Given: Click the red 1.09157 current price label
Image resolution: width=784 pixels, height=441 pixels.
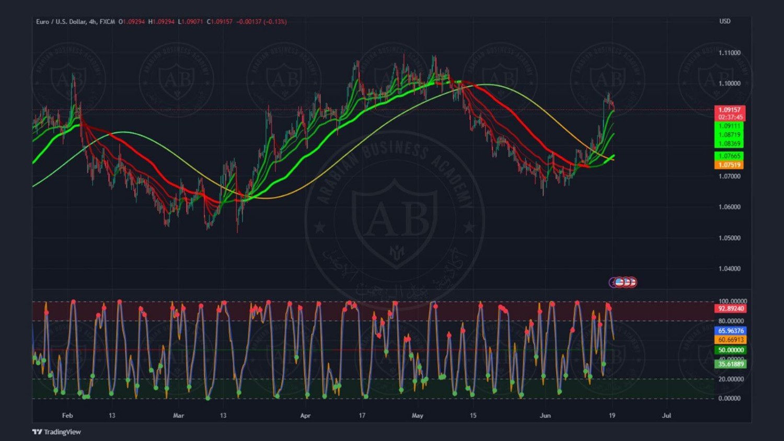Looking at the screenshot, I should 729,110.
